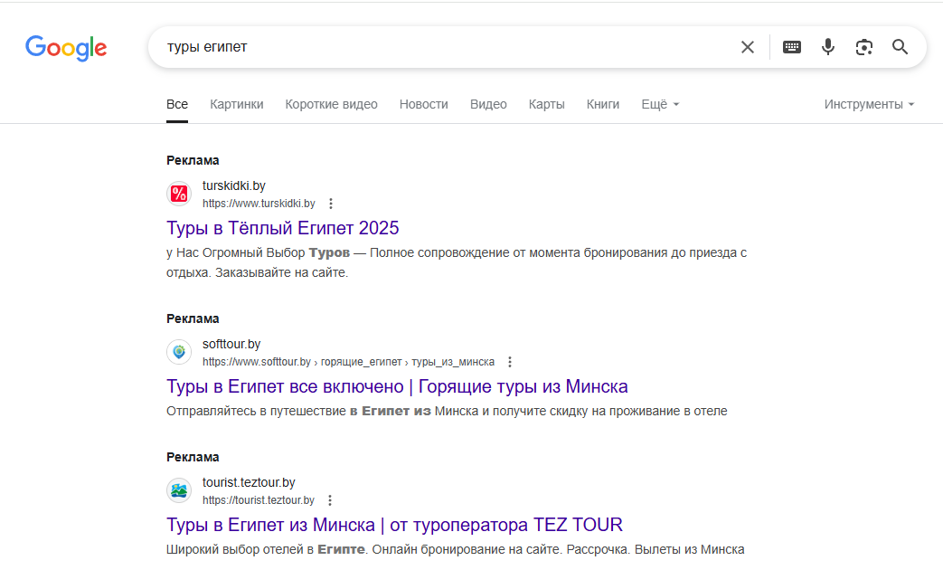Switch to the Видео tab
Image resolution: width=943 pixels, height=570 pixels.
pos(488,104)
